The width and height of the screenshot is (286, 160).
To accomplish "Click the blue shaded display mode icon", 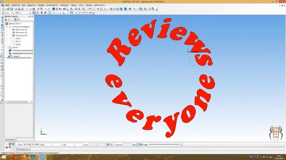I will (x=121, y=9).
